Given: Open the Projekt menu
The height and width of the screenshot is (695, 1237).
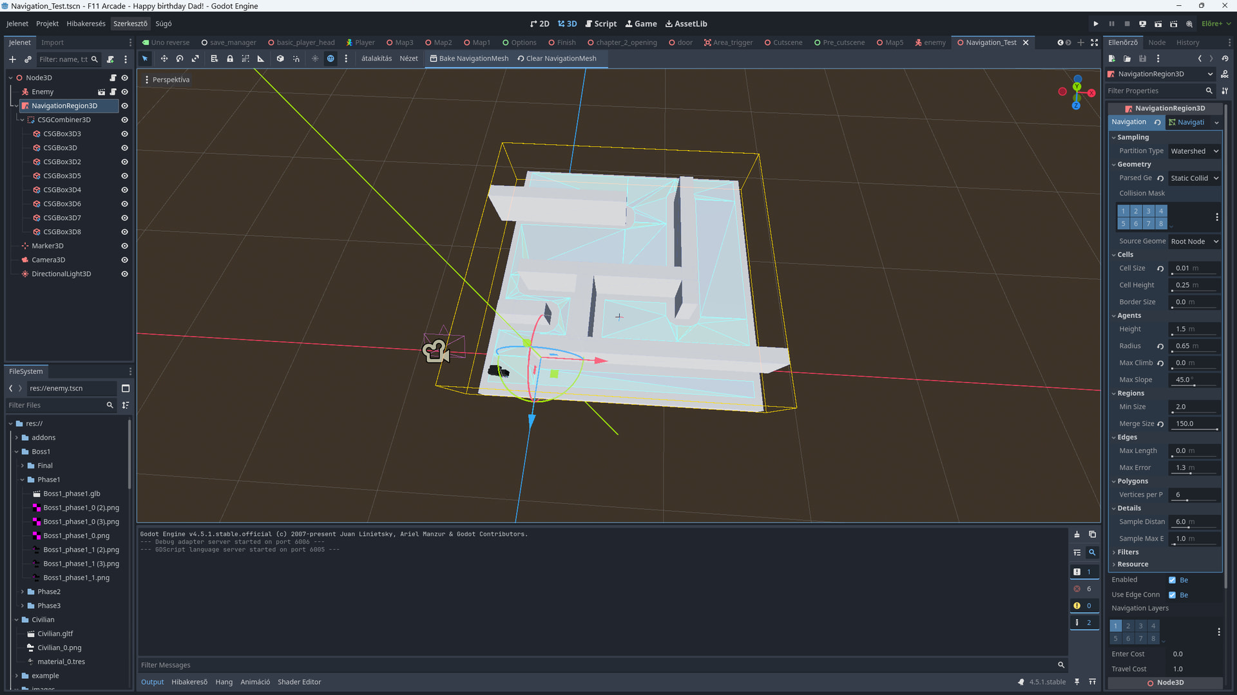Looking at the screenshot, I should (47, 24).
